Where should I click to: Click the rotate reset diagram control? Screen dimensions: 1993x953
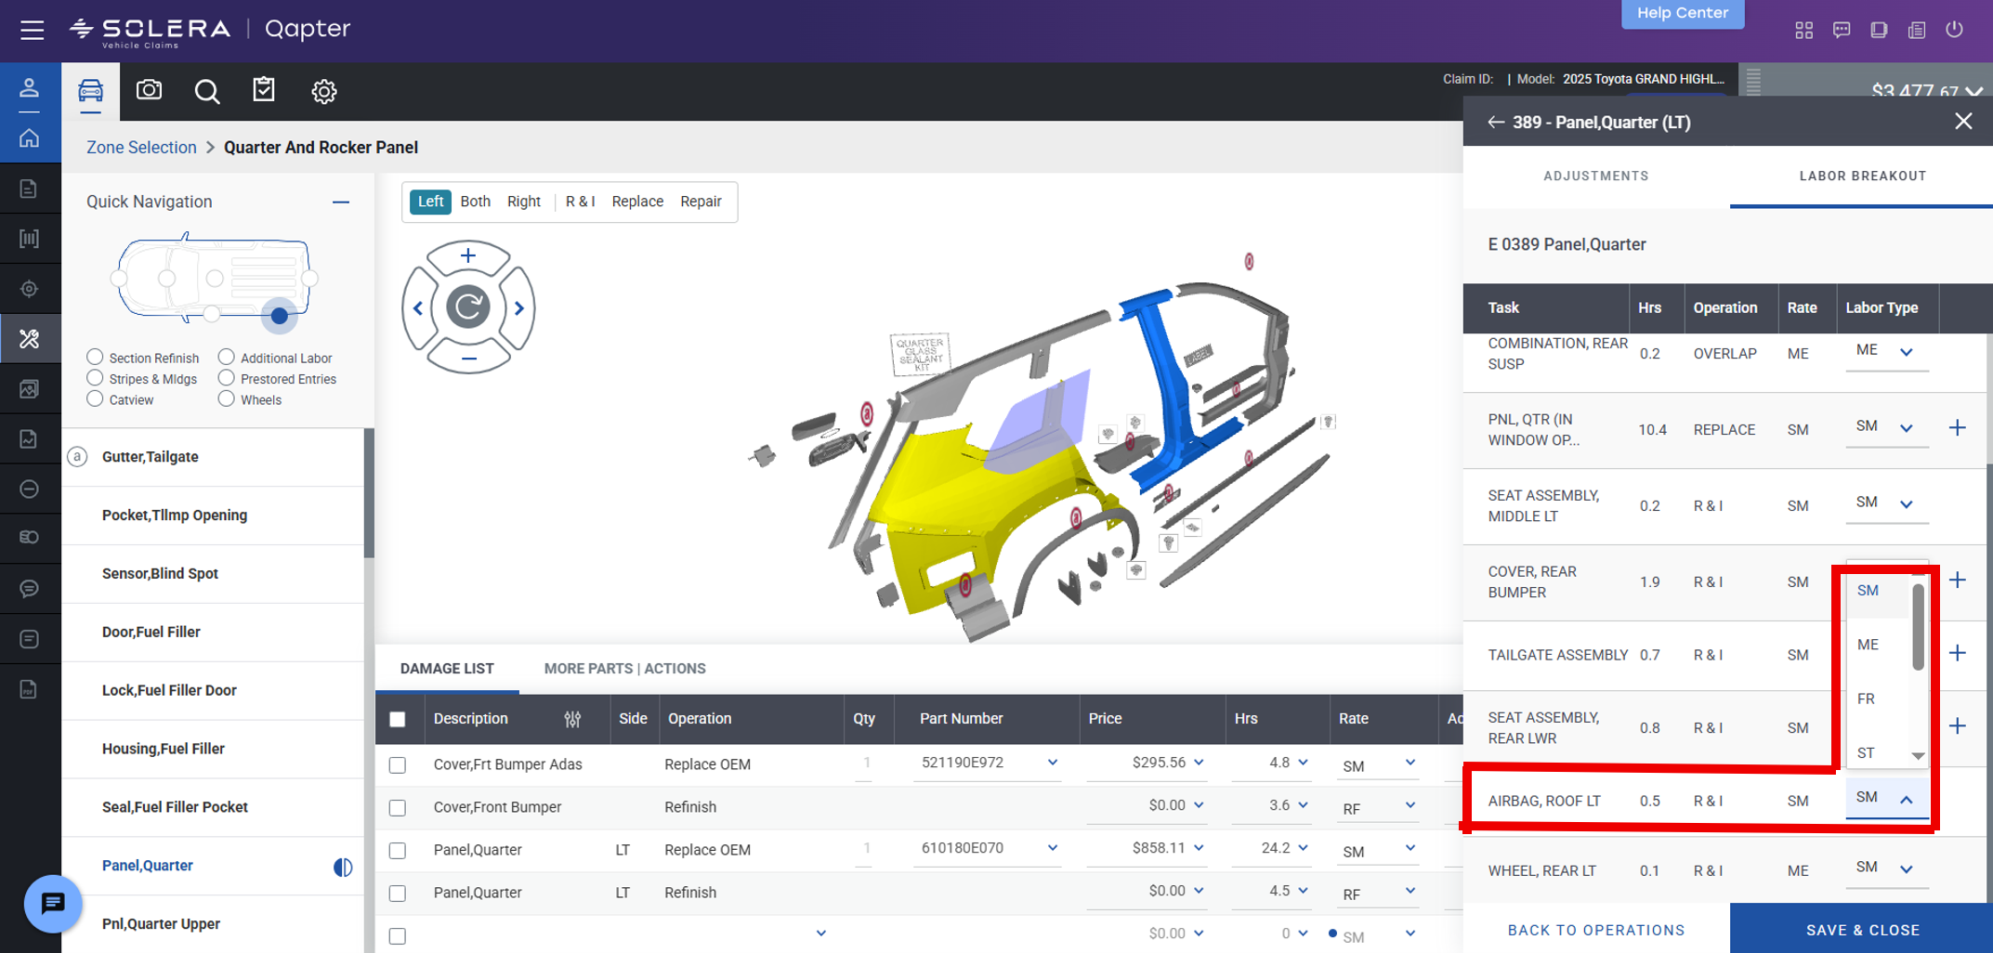(467, 307)
